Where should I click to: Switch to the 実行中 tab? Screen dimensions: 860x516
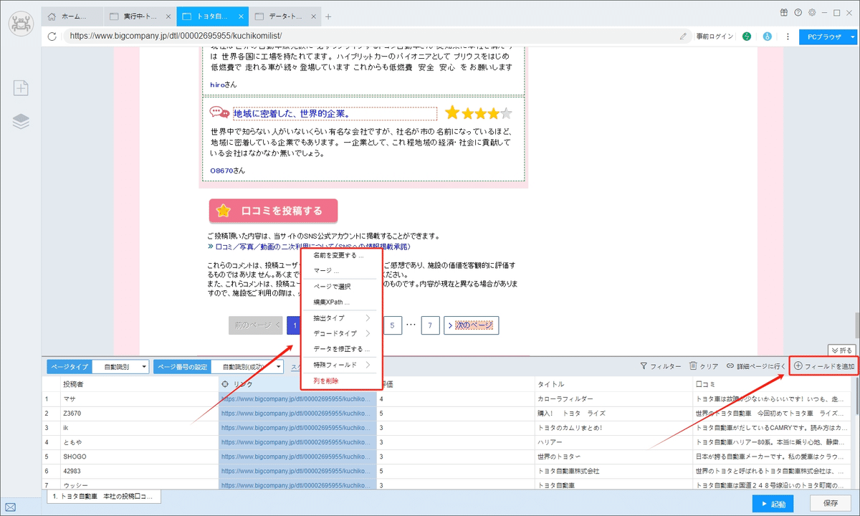[x=138, y=16]
